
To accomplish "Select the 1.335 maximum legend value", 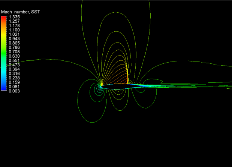I will pos(13,17).
